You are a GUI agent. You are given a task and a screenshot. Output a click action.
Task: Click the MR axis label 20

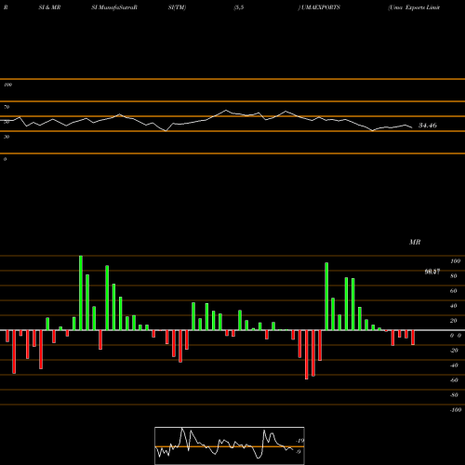click(454, 321)
